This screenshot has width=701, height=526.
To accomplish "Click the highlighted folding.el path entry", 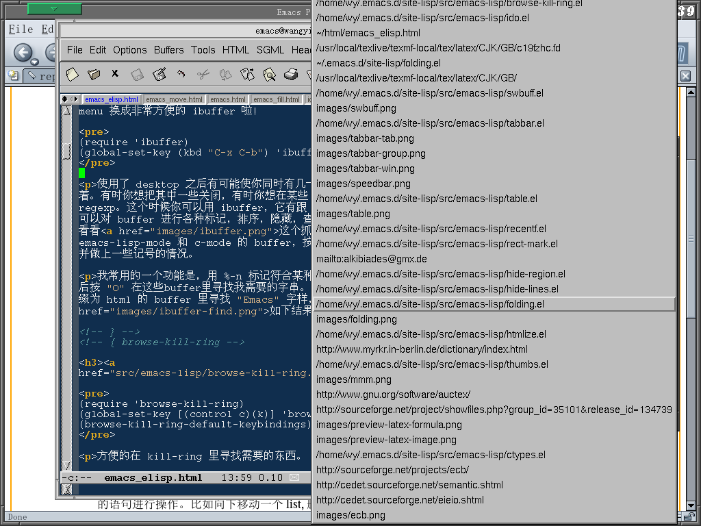I will click(430, 304).
